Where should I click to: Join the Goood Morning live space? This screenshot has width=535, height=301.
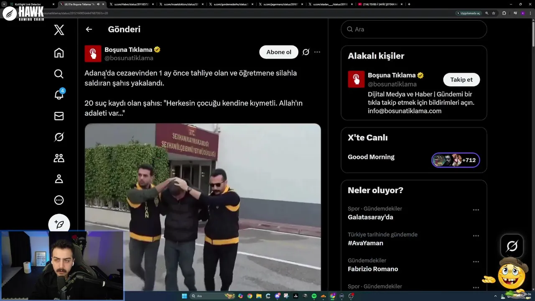click(x=371, y=157)
